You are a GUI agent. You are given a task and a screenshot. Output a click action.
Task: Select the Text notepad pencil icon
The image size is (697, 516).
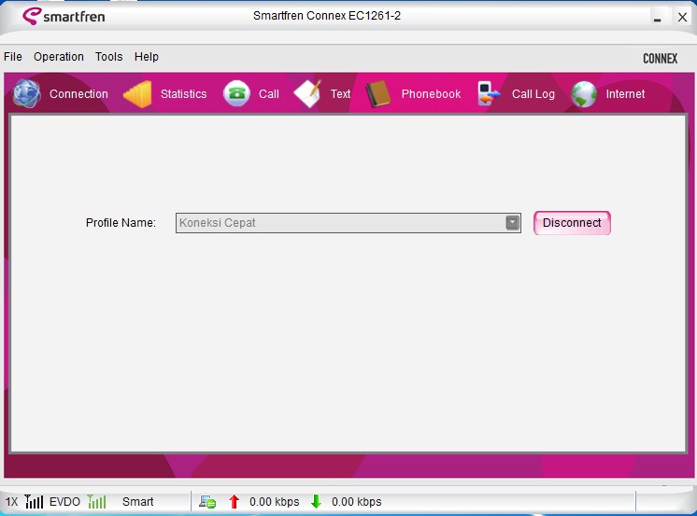click(307, 93)
